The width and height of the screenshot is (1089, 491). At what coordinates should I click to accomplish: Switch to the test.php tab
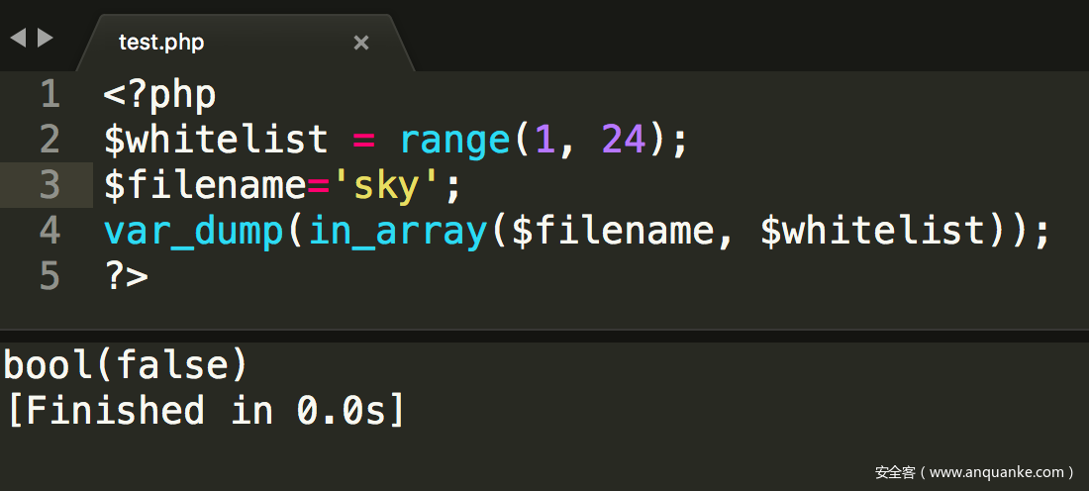point(161,43)
